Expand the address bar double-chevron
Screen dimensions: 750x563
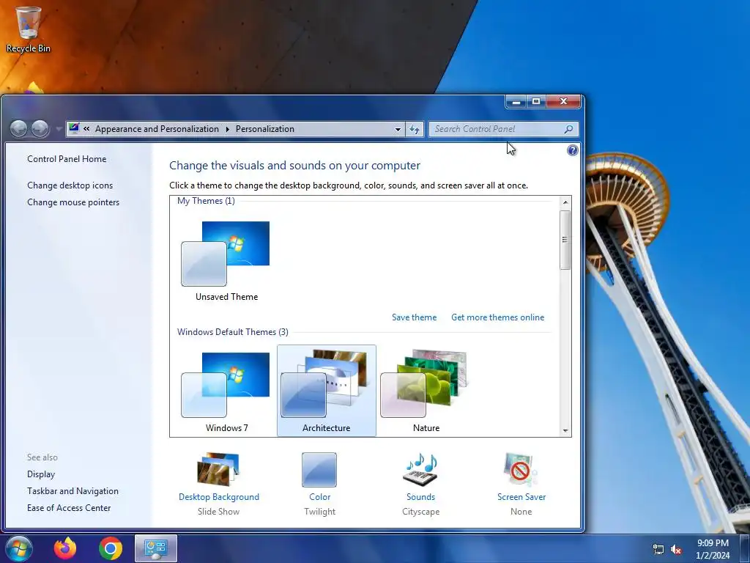point(86,128)
